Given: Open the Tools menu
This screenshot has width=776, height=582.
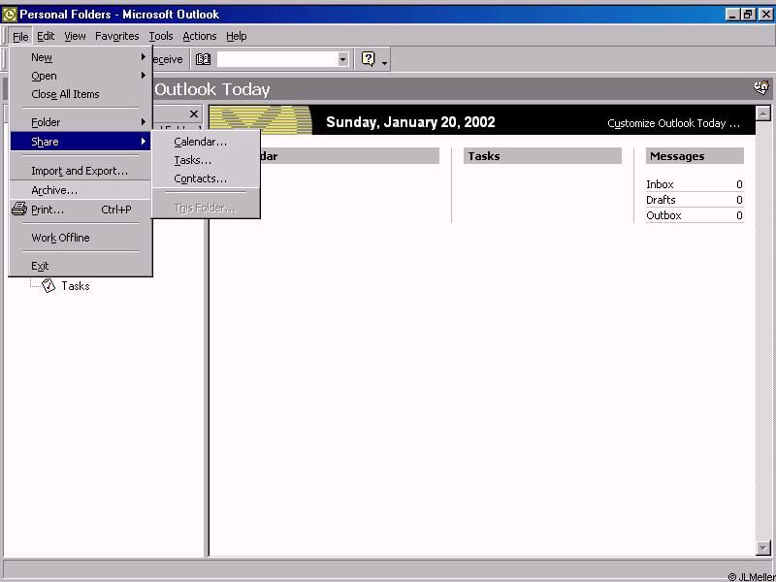Looking at the screenshot, I should coord(161,36).
